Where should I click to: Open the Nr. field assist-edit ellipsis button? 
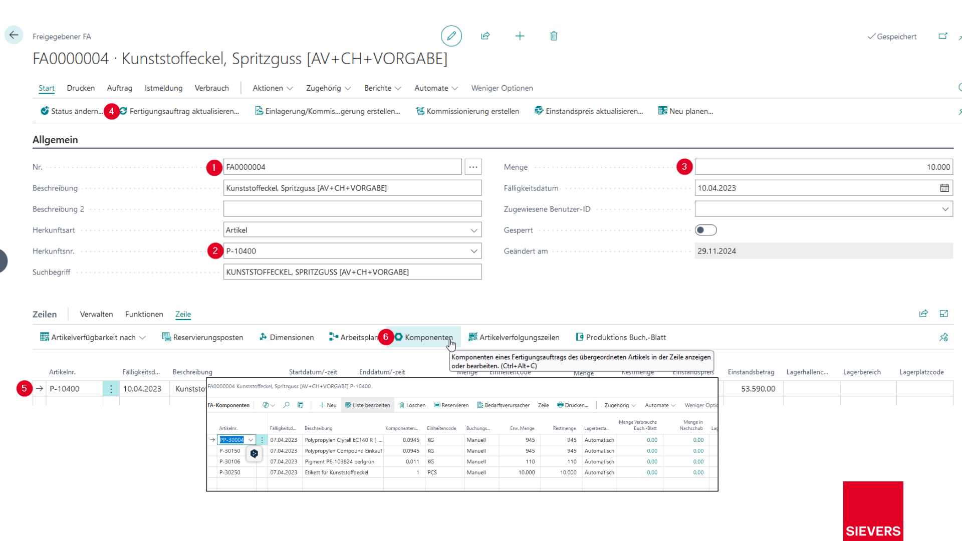(473, 167)
